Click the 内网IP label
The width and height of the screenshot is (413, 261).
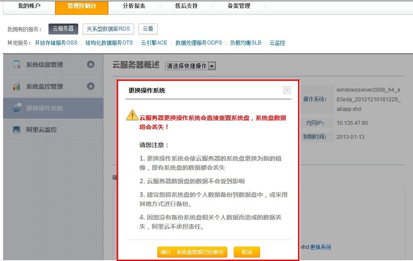coord(315,123)
